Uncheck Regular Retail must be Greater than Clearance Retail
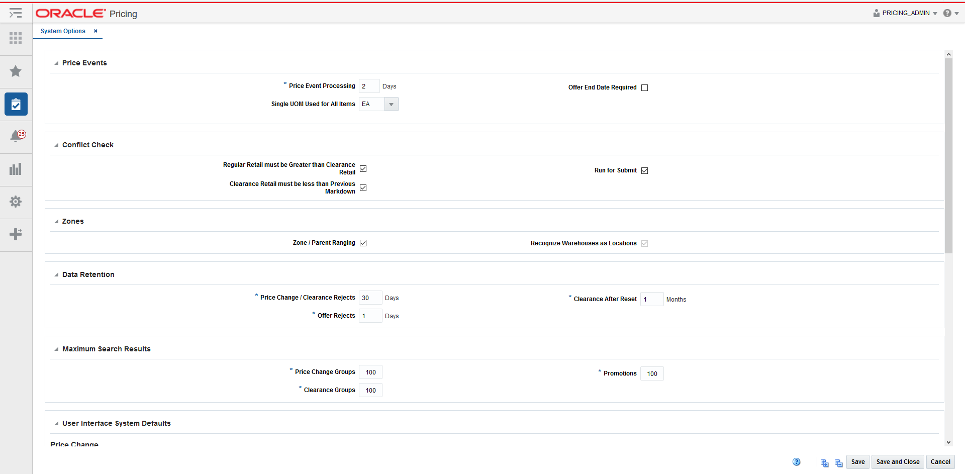Image resolution: width=965 pixels, height=474 pixels. click(363, 169)
